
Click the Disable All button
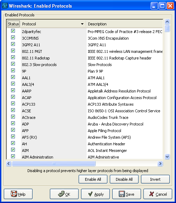[x=124, y=179]
